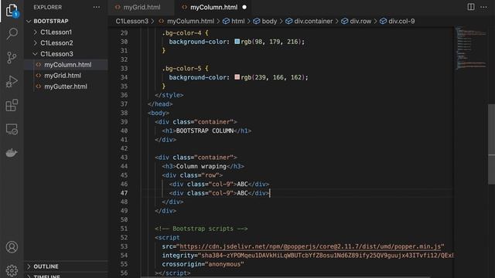Open the Extensions view
This screenshot has height=278, width=495.
(12, 105)
